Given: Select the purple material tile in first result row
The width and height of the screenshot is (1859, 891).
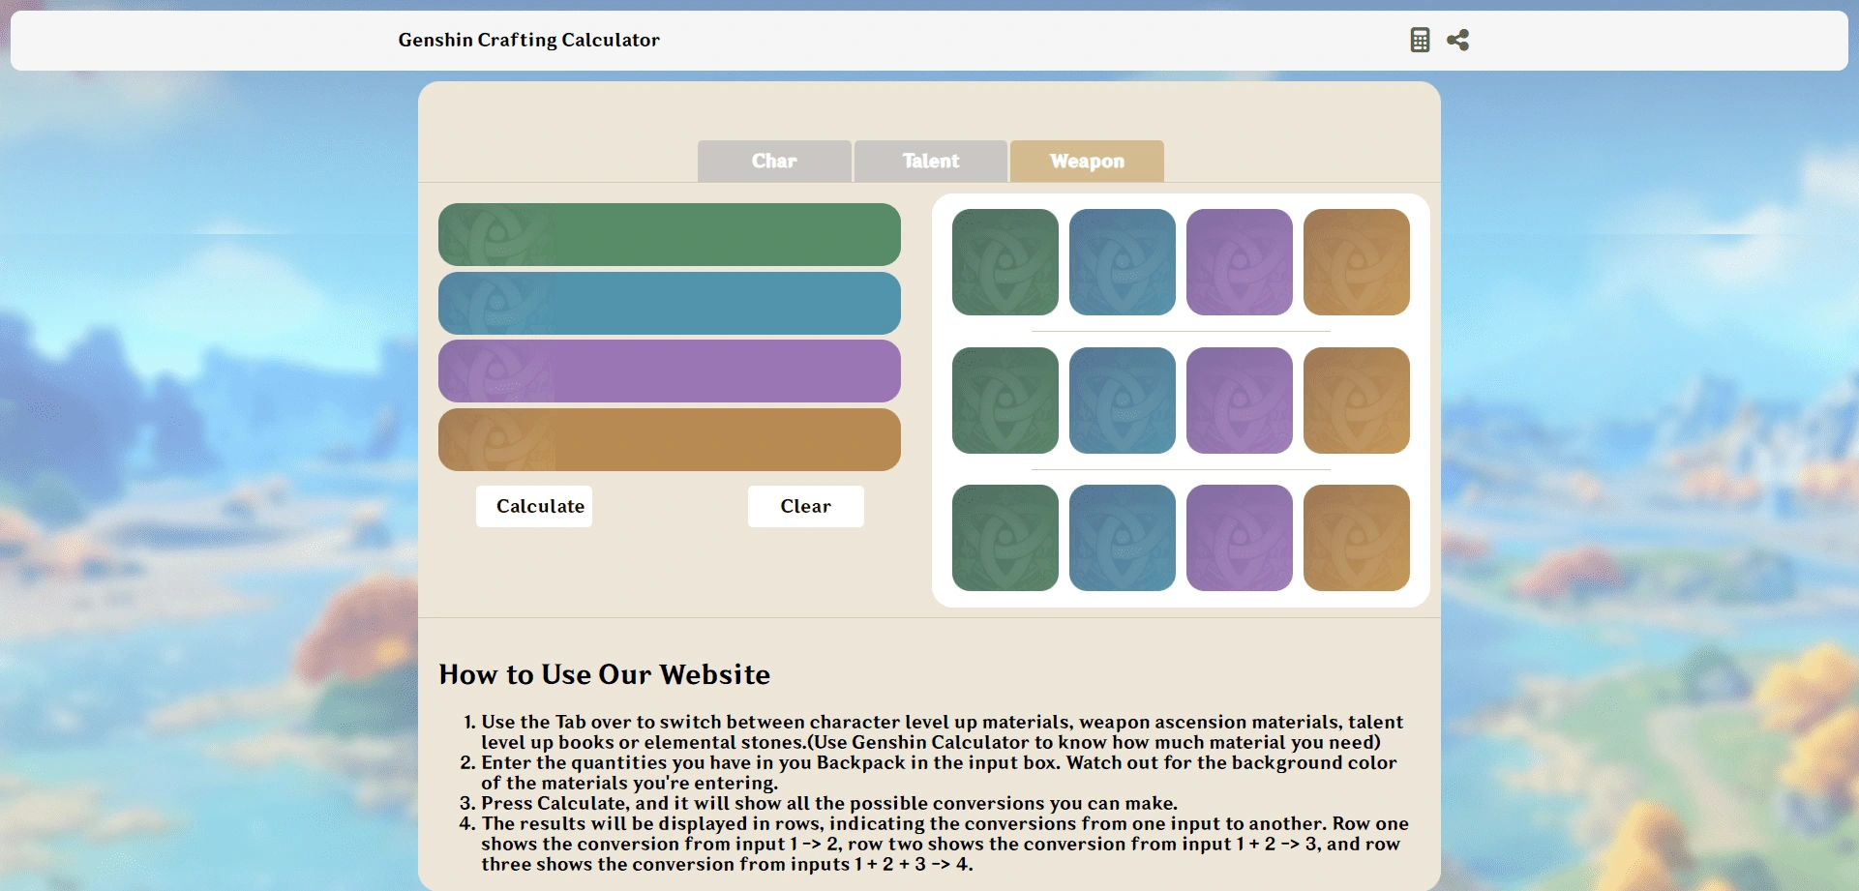Looking at the screenshot, I should (x=1240, y=262).
